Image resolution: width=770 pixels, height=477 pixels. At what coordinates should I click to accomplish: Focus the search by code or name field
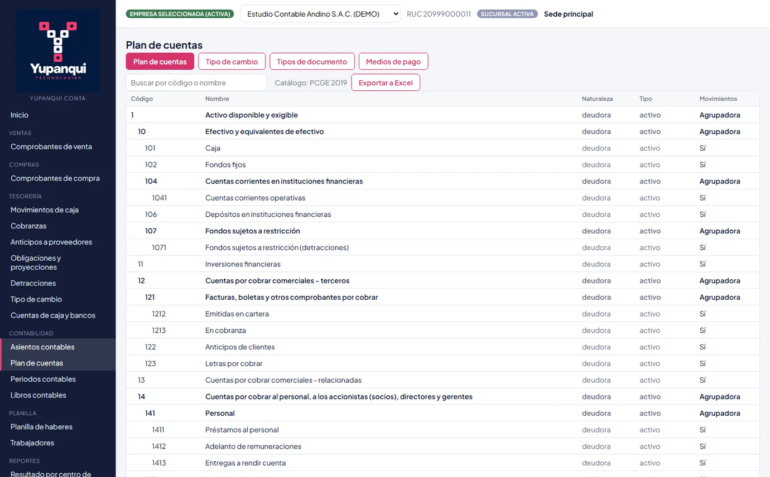click(196, 82)
